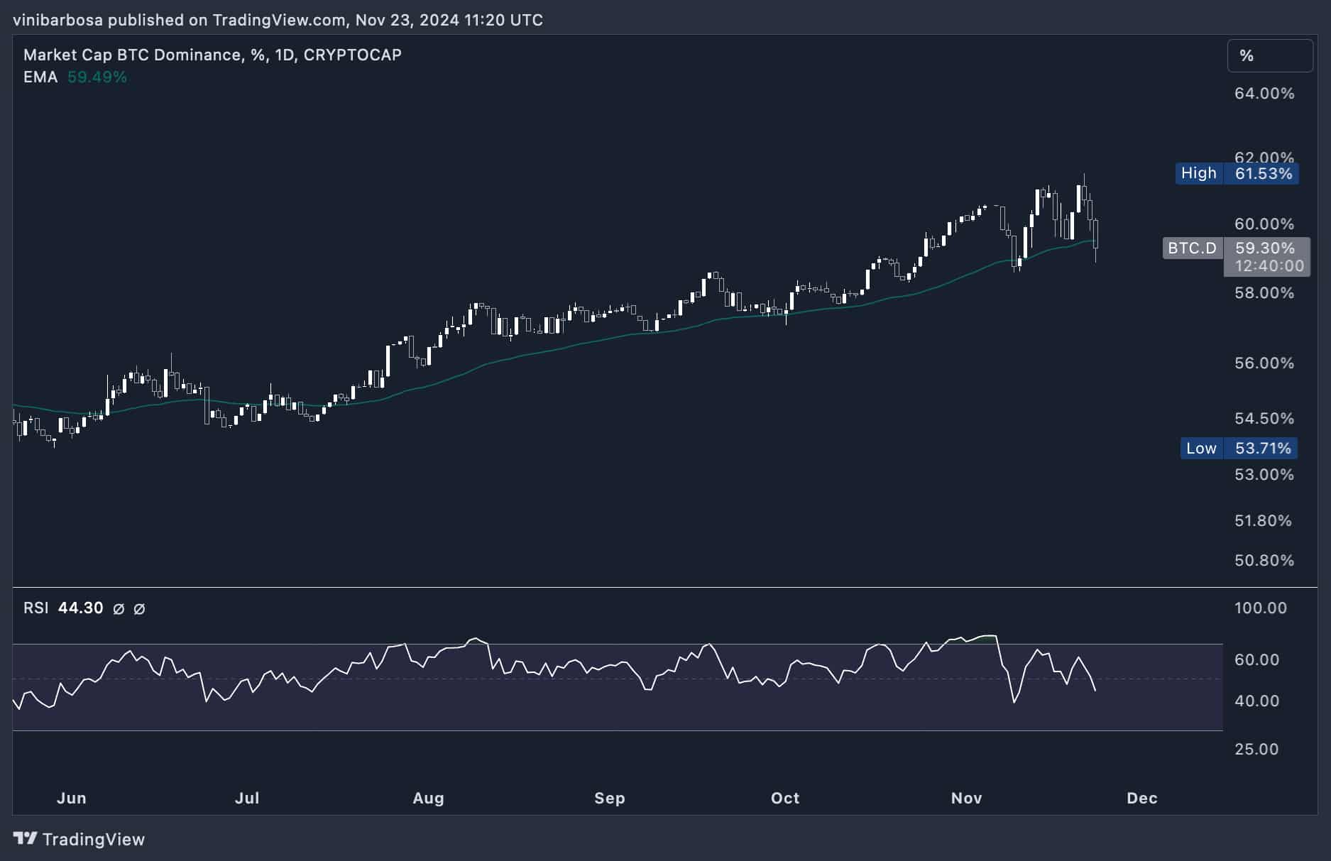The width and height of the screenshot is (1331, 861).
Task: Click the 64.00% price axis label
Action: (x=1264, y=94)
